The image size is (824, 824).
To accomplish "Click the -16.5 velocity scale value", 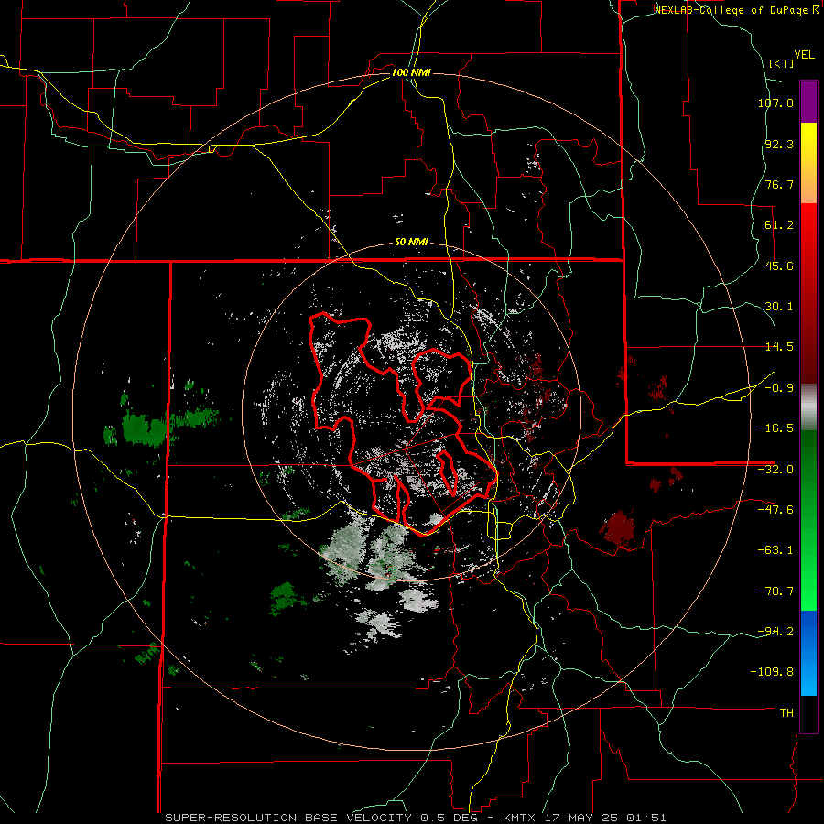I will point(775,428).
